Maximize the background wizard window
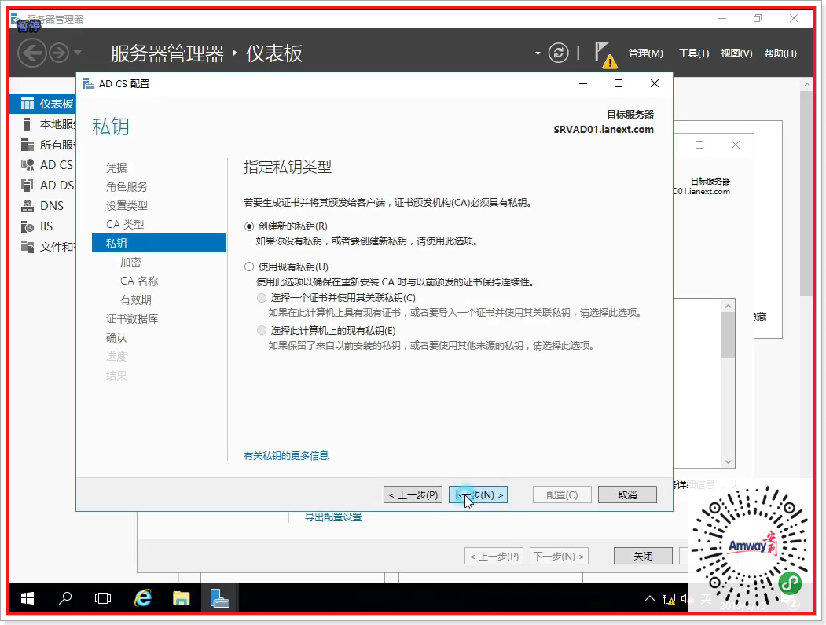Viewport: 826px width, 625px height. [x=699, y=145]
